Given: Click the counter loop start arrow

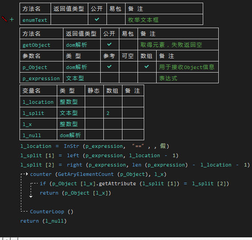Looking at the screenshot, I should click(27, 174).
